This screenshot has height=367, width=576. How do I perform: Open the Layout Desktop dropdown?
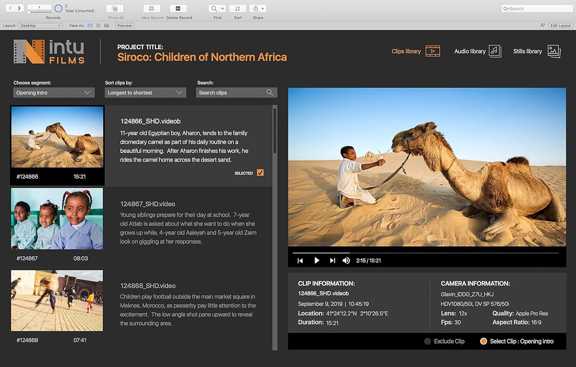[40, 26]
